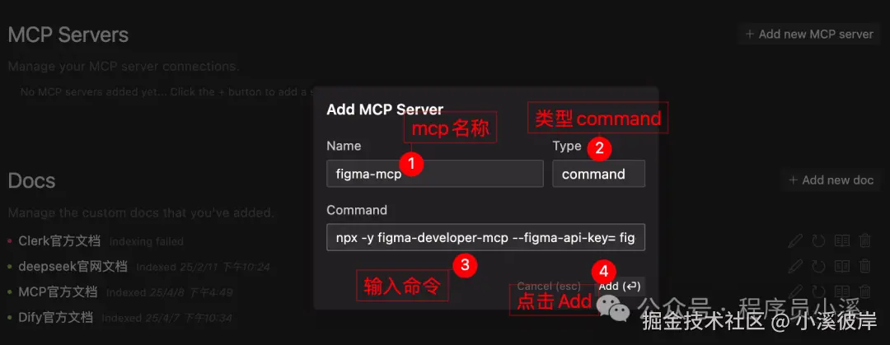Click the edit pencil for Clerk官方文档
This screenshot has width=890, height=345.
tap(796, 240)
